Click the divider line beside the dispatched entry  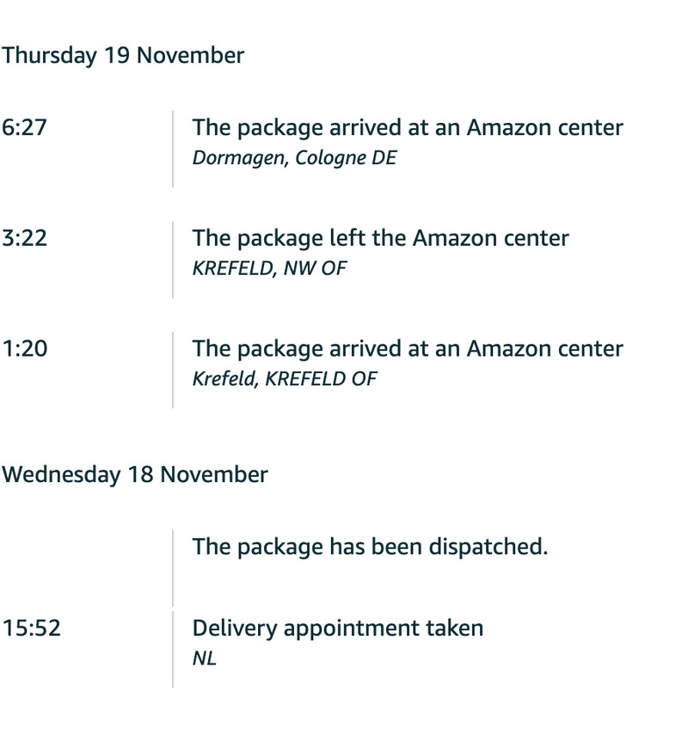click(173, 567)
